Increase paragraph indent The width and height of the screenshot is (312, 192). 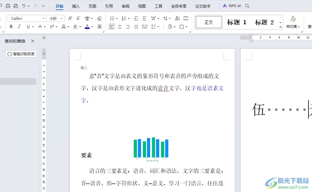(144, 18)
